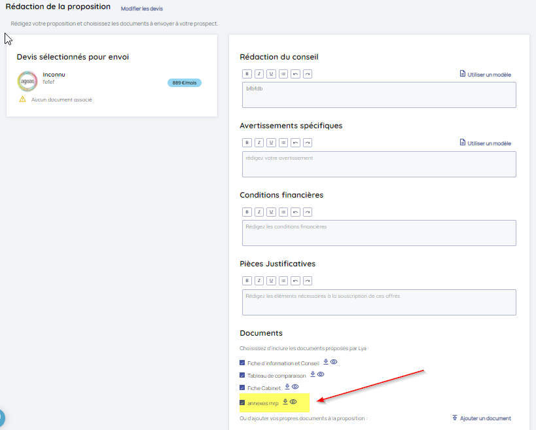Screen dimensions: 536x430
Task: Click italic button in Avertissements spécifiques toolbar
Action: [259, 143]
